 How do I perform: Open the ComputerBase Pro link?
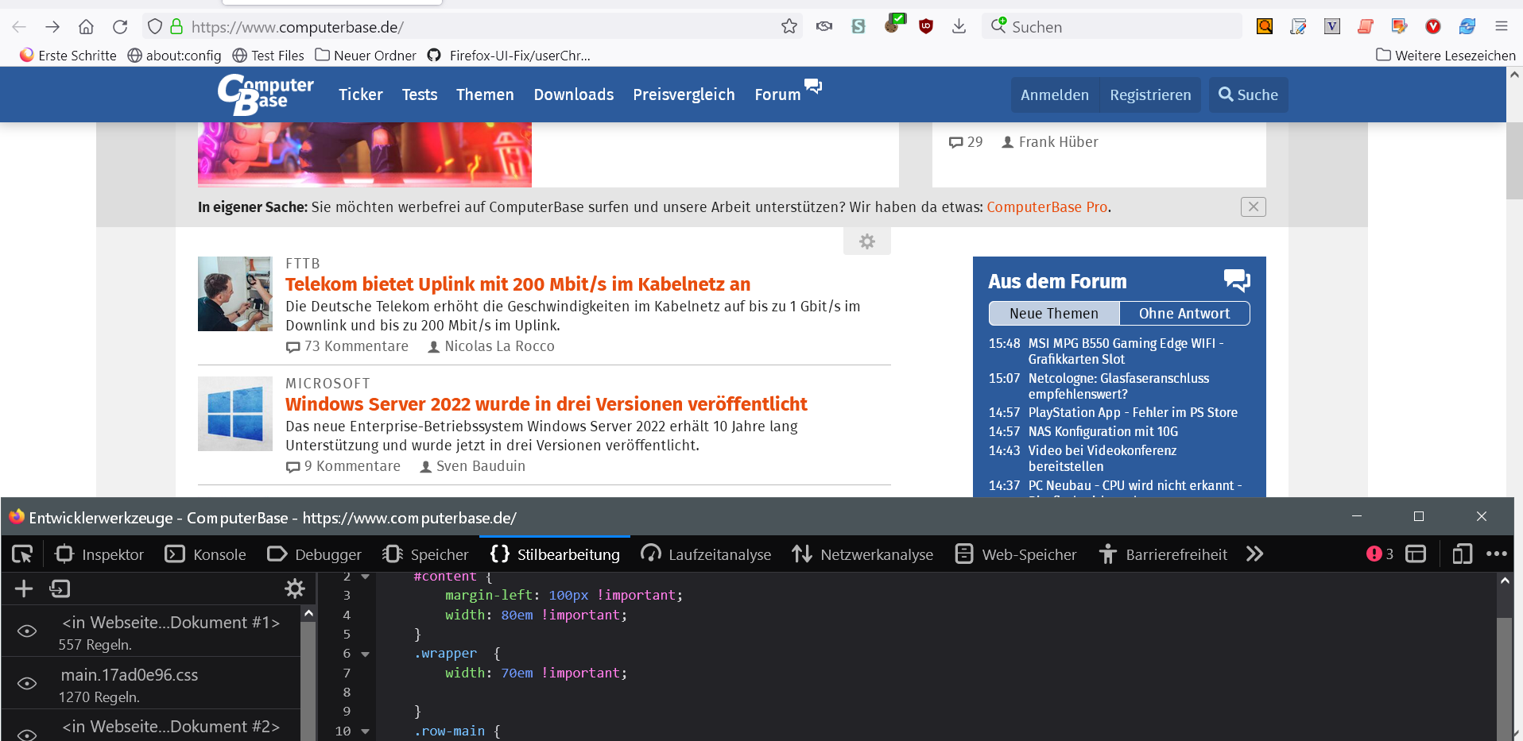[x=1047, y=207]
